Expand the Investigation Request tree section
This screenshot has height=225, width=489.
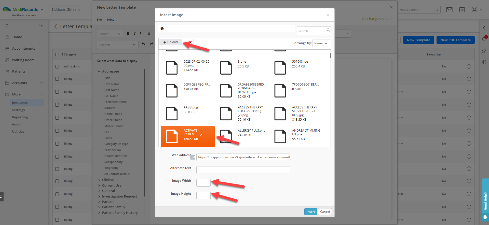tap(99, 196)
